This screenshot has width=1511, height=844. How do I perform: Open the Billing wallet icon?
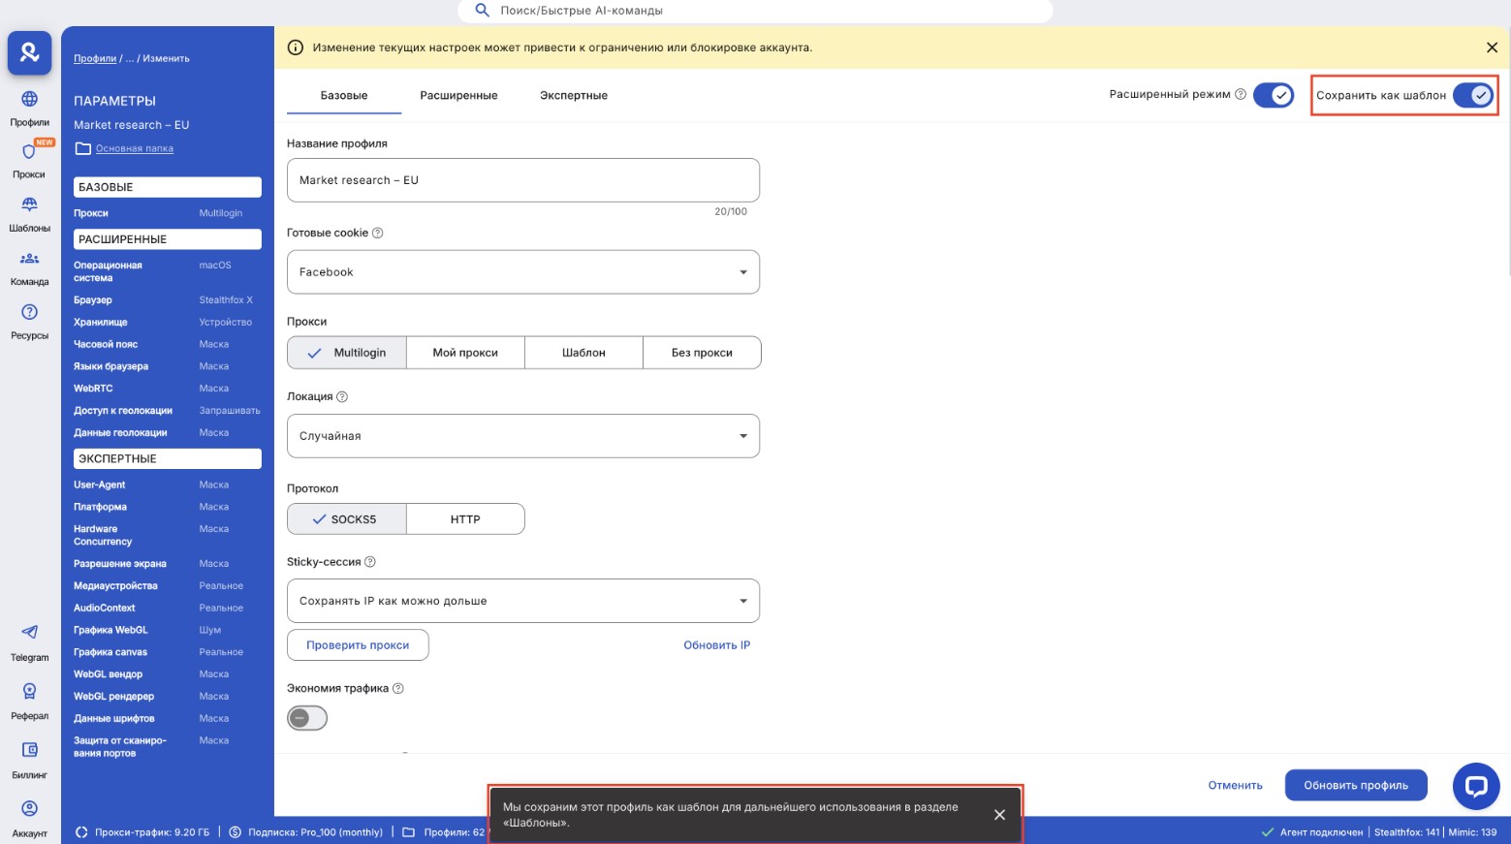click(29, 750)
